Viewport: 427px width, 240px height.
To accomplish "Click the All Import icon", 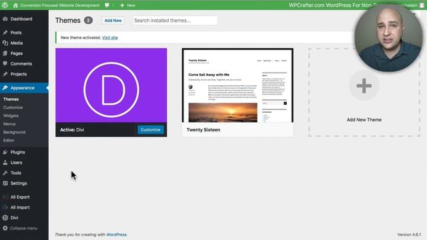I will pyautogui.click(x=5, y=207).
